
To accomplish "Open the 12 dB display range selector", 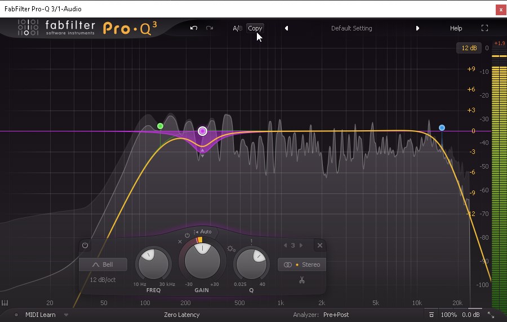I will [469, 48].
